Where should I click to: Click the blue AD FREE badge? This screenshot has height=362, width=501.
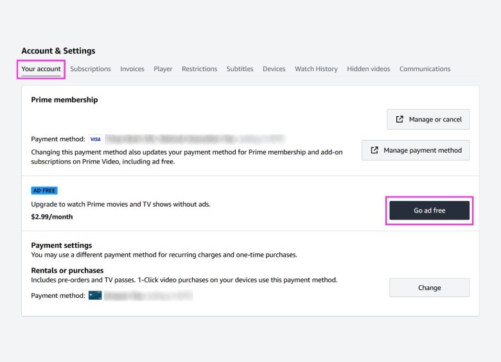click(44, 191)
